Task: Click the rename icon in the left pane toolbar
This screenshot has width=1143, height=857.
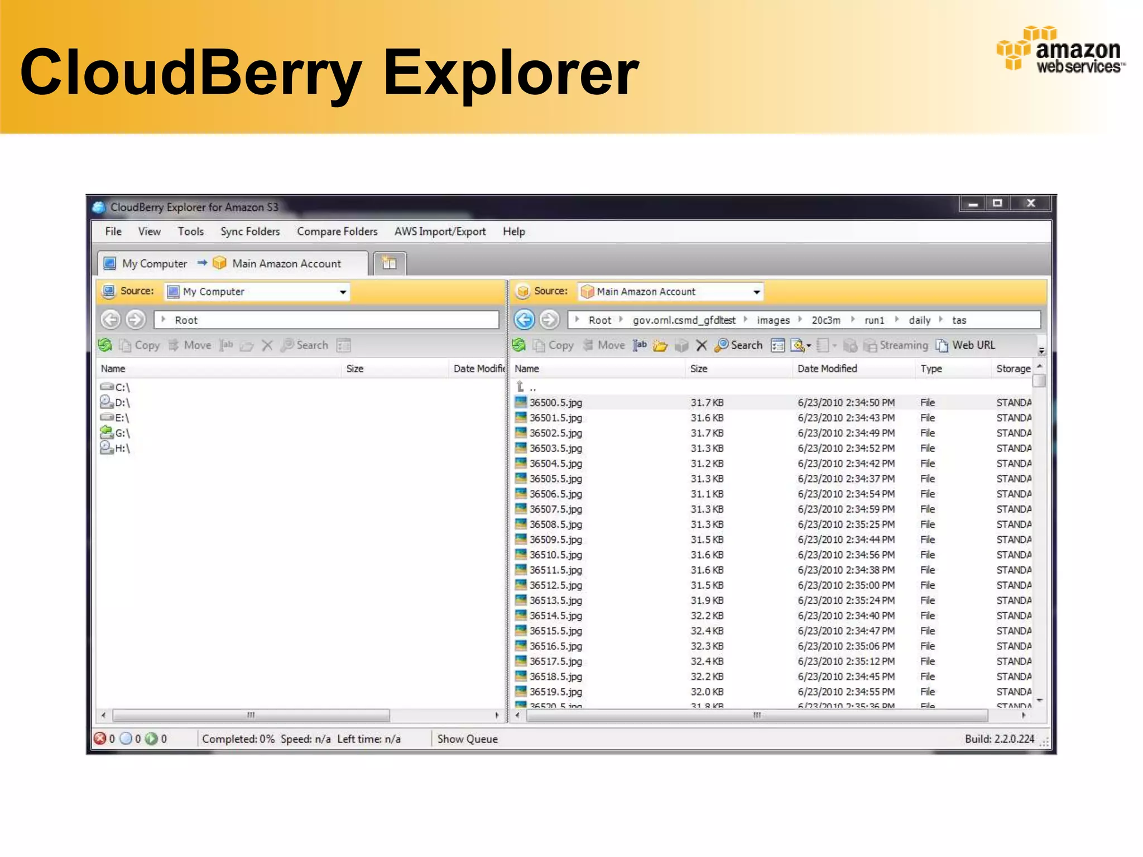Action: 226,345
